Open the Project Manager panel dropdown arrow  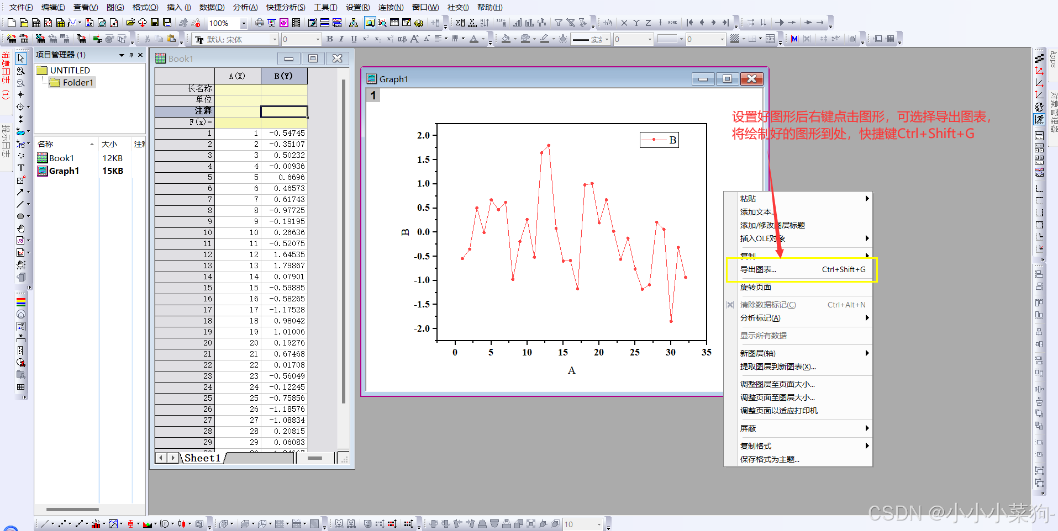tap(122, 55)
